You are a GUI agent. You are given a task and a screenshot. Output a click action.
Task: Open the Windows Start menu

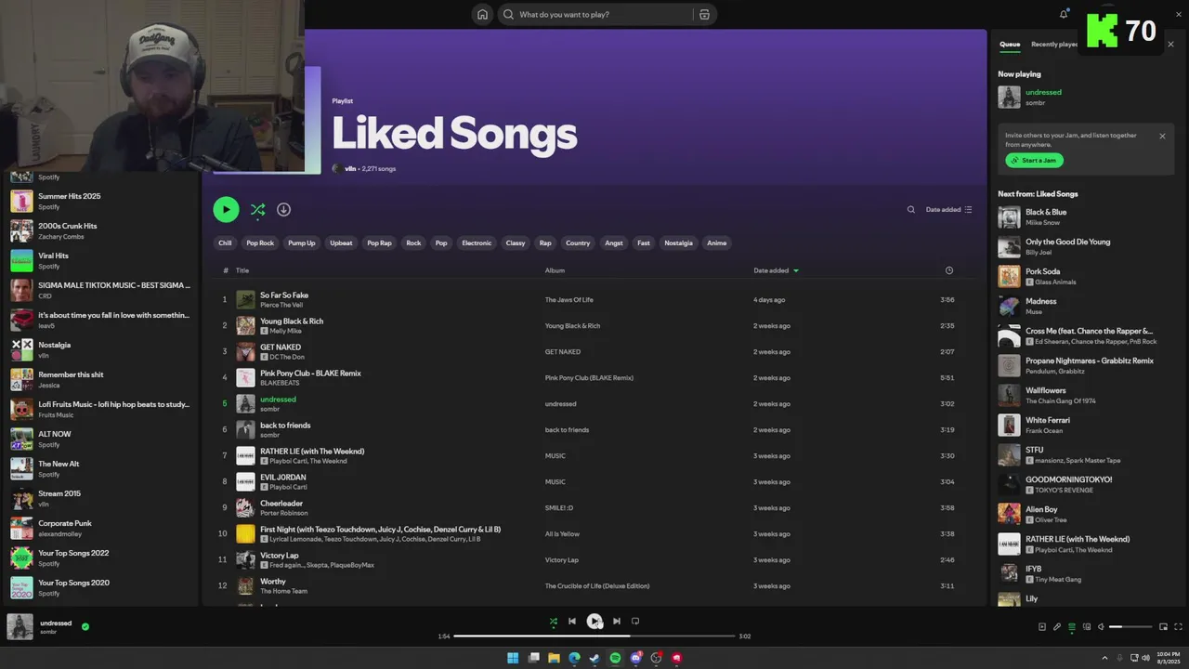tap(513, 658)
